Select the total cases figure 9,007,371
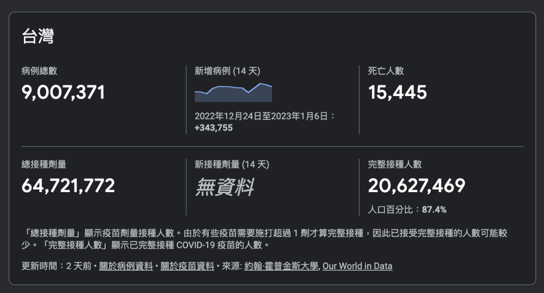The height and width of the screenshot is (293, 544). [63, 92]
